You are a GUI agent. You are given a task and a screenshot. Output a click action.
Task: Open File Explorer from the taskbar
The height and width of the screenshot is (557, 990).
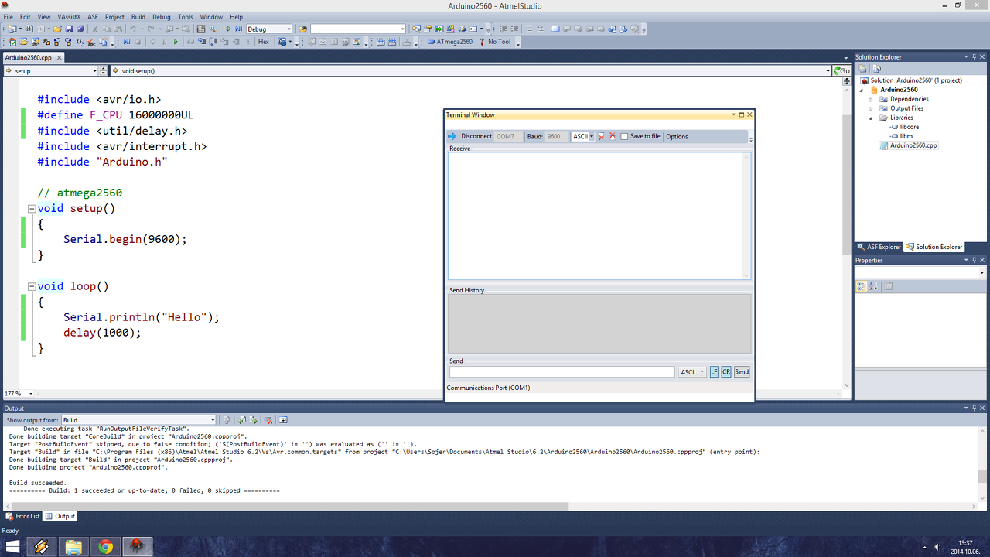tap(73, 547)
